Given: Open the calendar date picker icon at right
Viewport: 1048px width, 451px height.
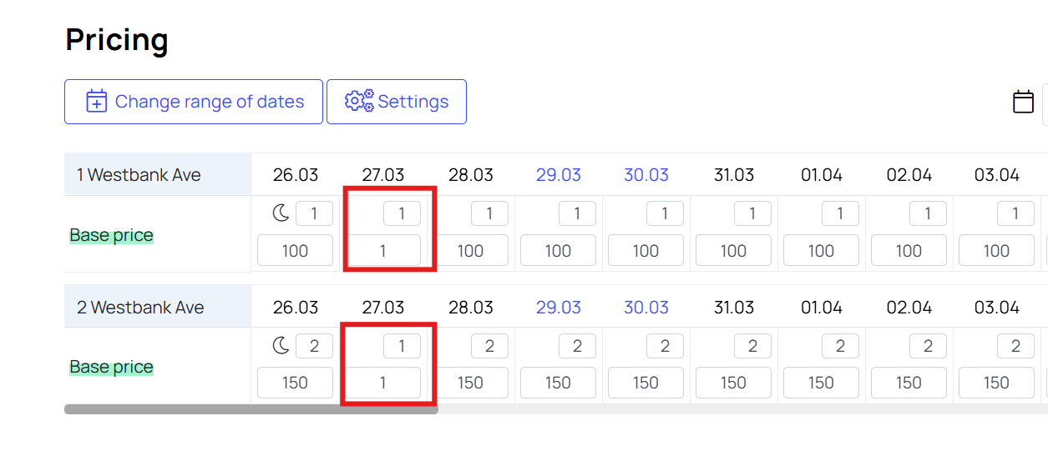Looking at the screenshot, I should click(1023, 102).
